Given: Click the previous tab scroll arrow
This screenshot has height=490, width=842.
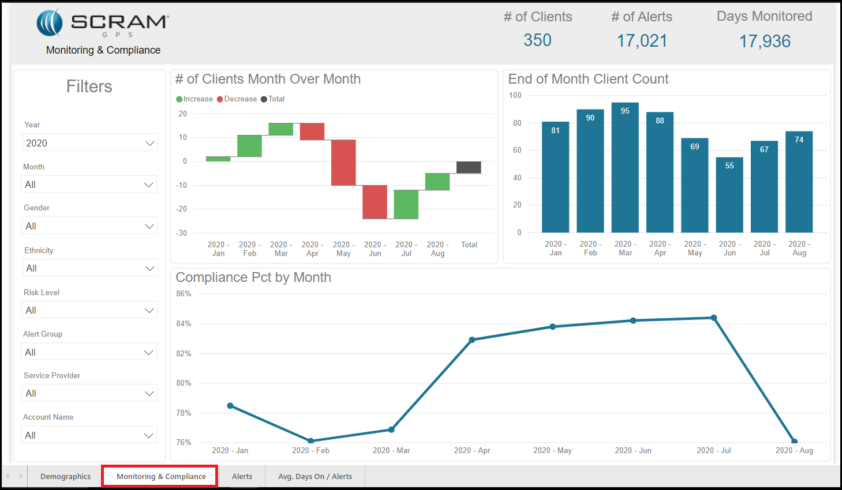Looking at the screenshot, I should 8,476.
